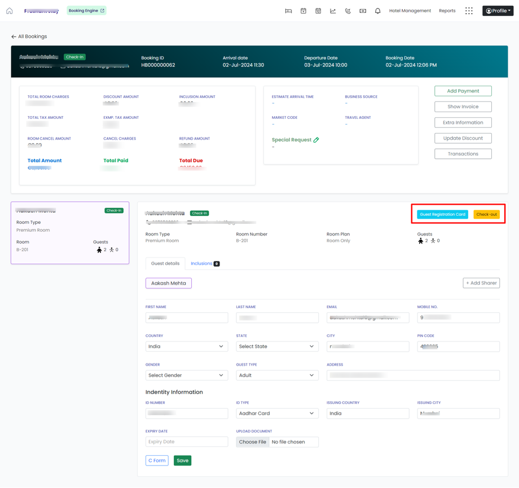Open the analytics chart icon
Viewport: 519px width, 488px height.
coord(333,11)
